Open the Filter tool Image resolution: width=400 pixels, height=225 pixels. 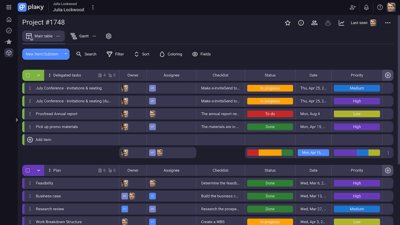[x=115, y=54]
